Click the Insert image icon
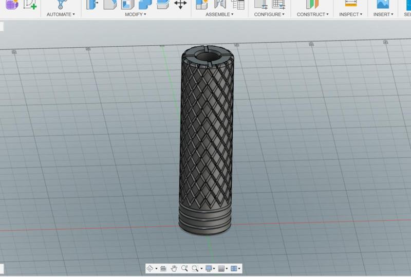The height and width of the screenshot is (277, 411). [383, 4]
